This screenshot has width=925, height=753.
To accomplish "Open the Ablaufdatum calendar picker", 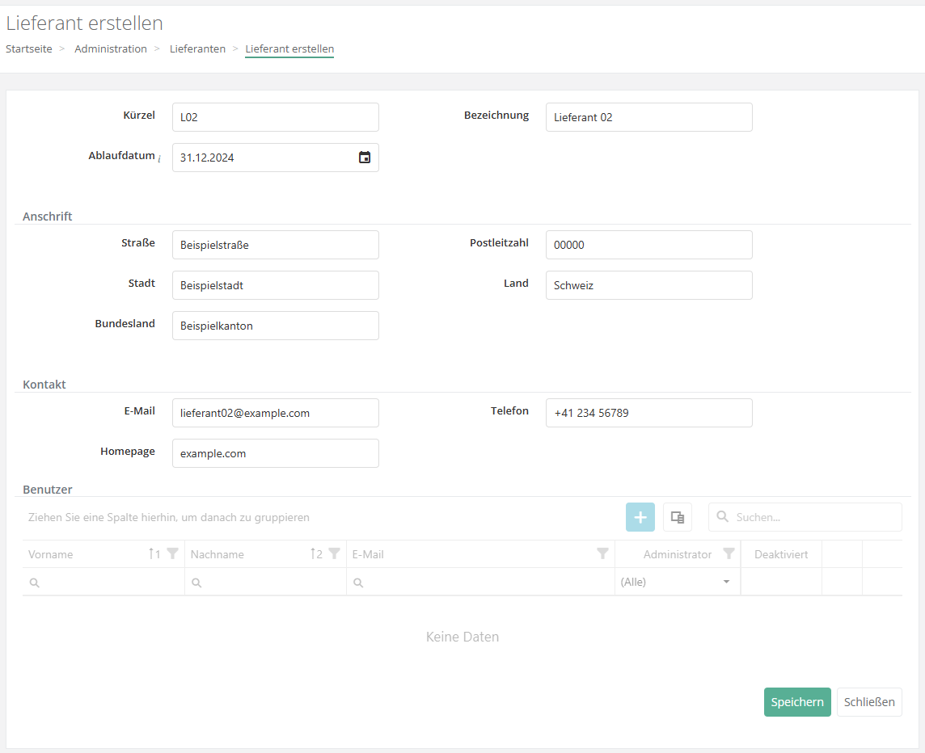I will [x=365, y=158].
